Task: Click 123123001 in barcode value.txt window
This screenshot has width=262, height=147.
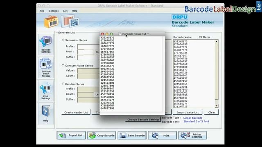Action: [x=107, y=83]
